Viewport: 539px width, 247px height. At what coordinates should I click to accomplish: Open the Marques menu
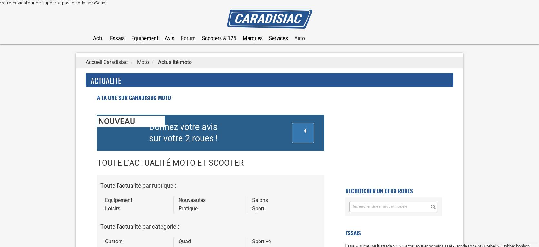(x=252, y=38)
